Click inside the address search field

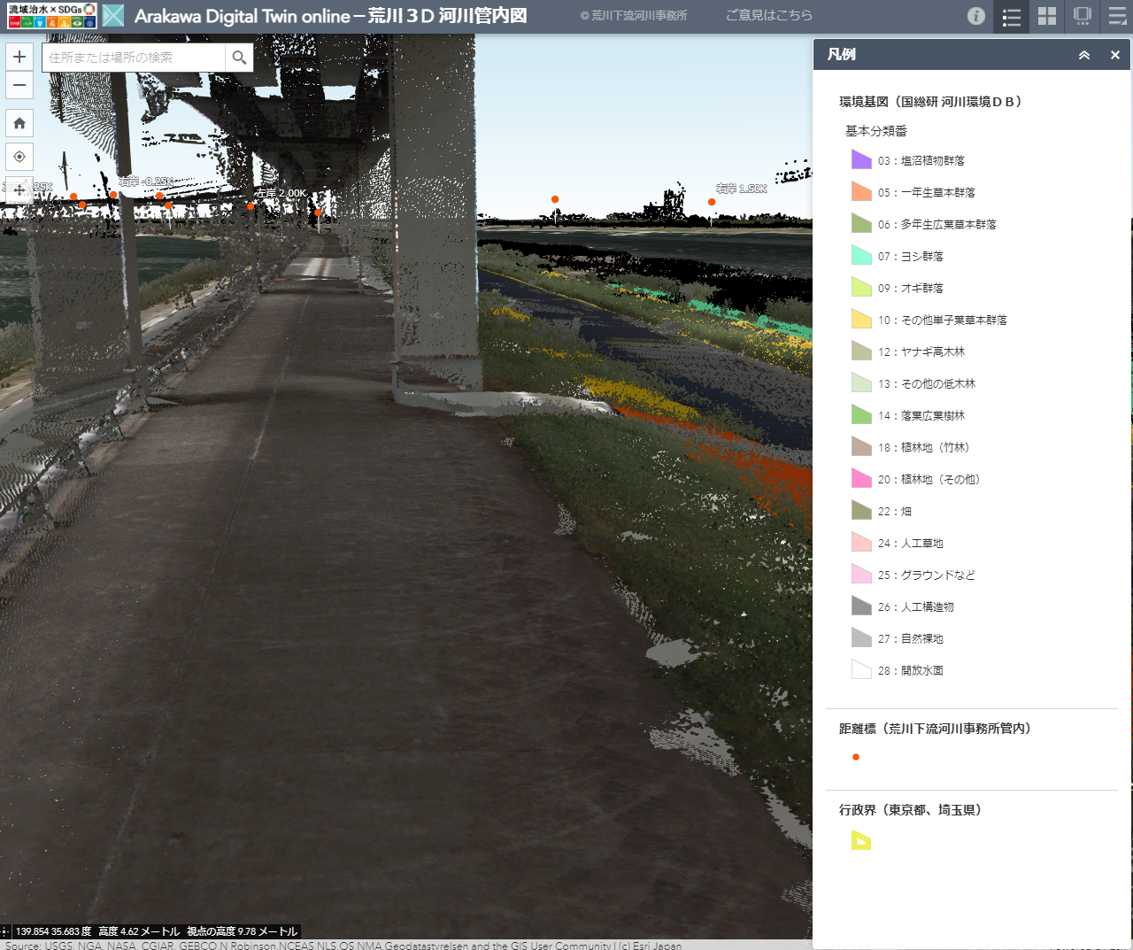(x=133, y=57)
